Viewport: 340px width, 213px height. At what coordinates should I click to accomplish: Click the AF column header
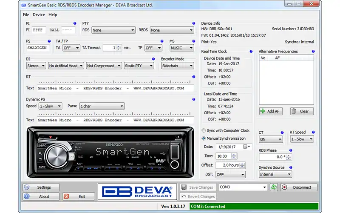[278, 58]
